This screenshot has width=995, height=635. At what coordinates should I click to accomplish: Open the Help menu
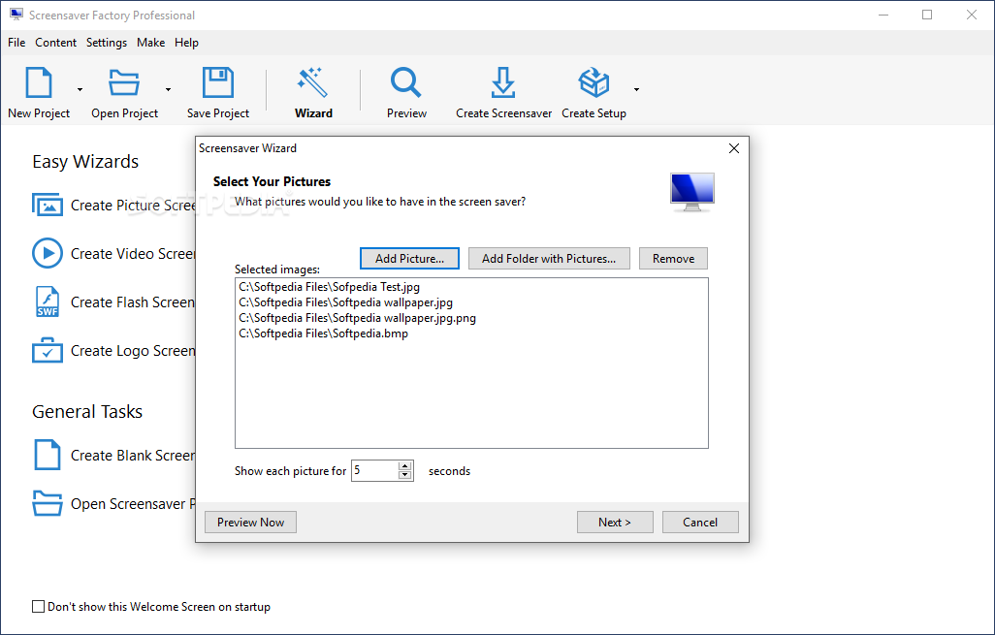coord(186,43)
